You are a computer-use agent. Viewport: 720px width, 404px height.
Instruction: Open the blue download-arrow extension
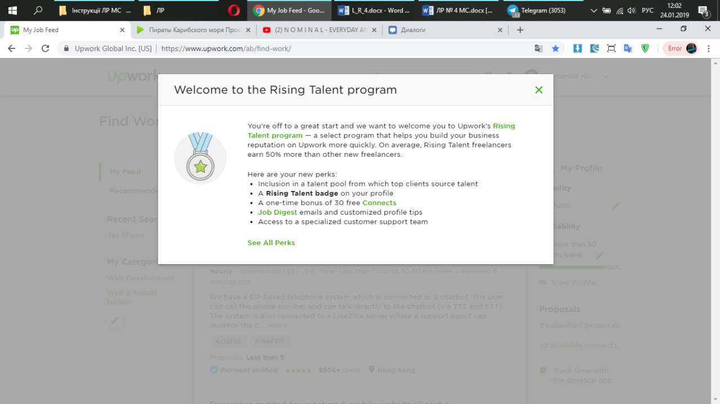coord(577,49)
